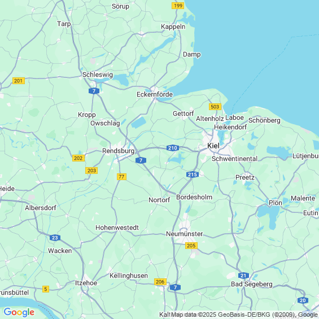Select the Neumünster city label
This screenshot has width=319, height=319.
pyautogui.click(x=184, y=234)
